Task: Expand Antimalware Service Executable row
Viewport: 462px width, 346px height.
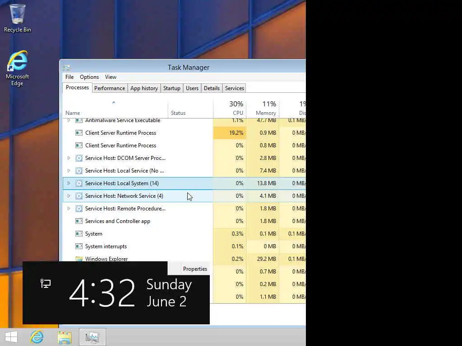Action: coord(69,120)
